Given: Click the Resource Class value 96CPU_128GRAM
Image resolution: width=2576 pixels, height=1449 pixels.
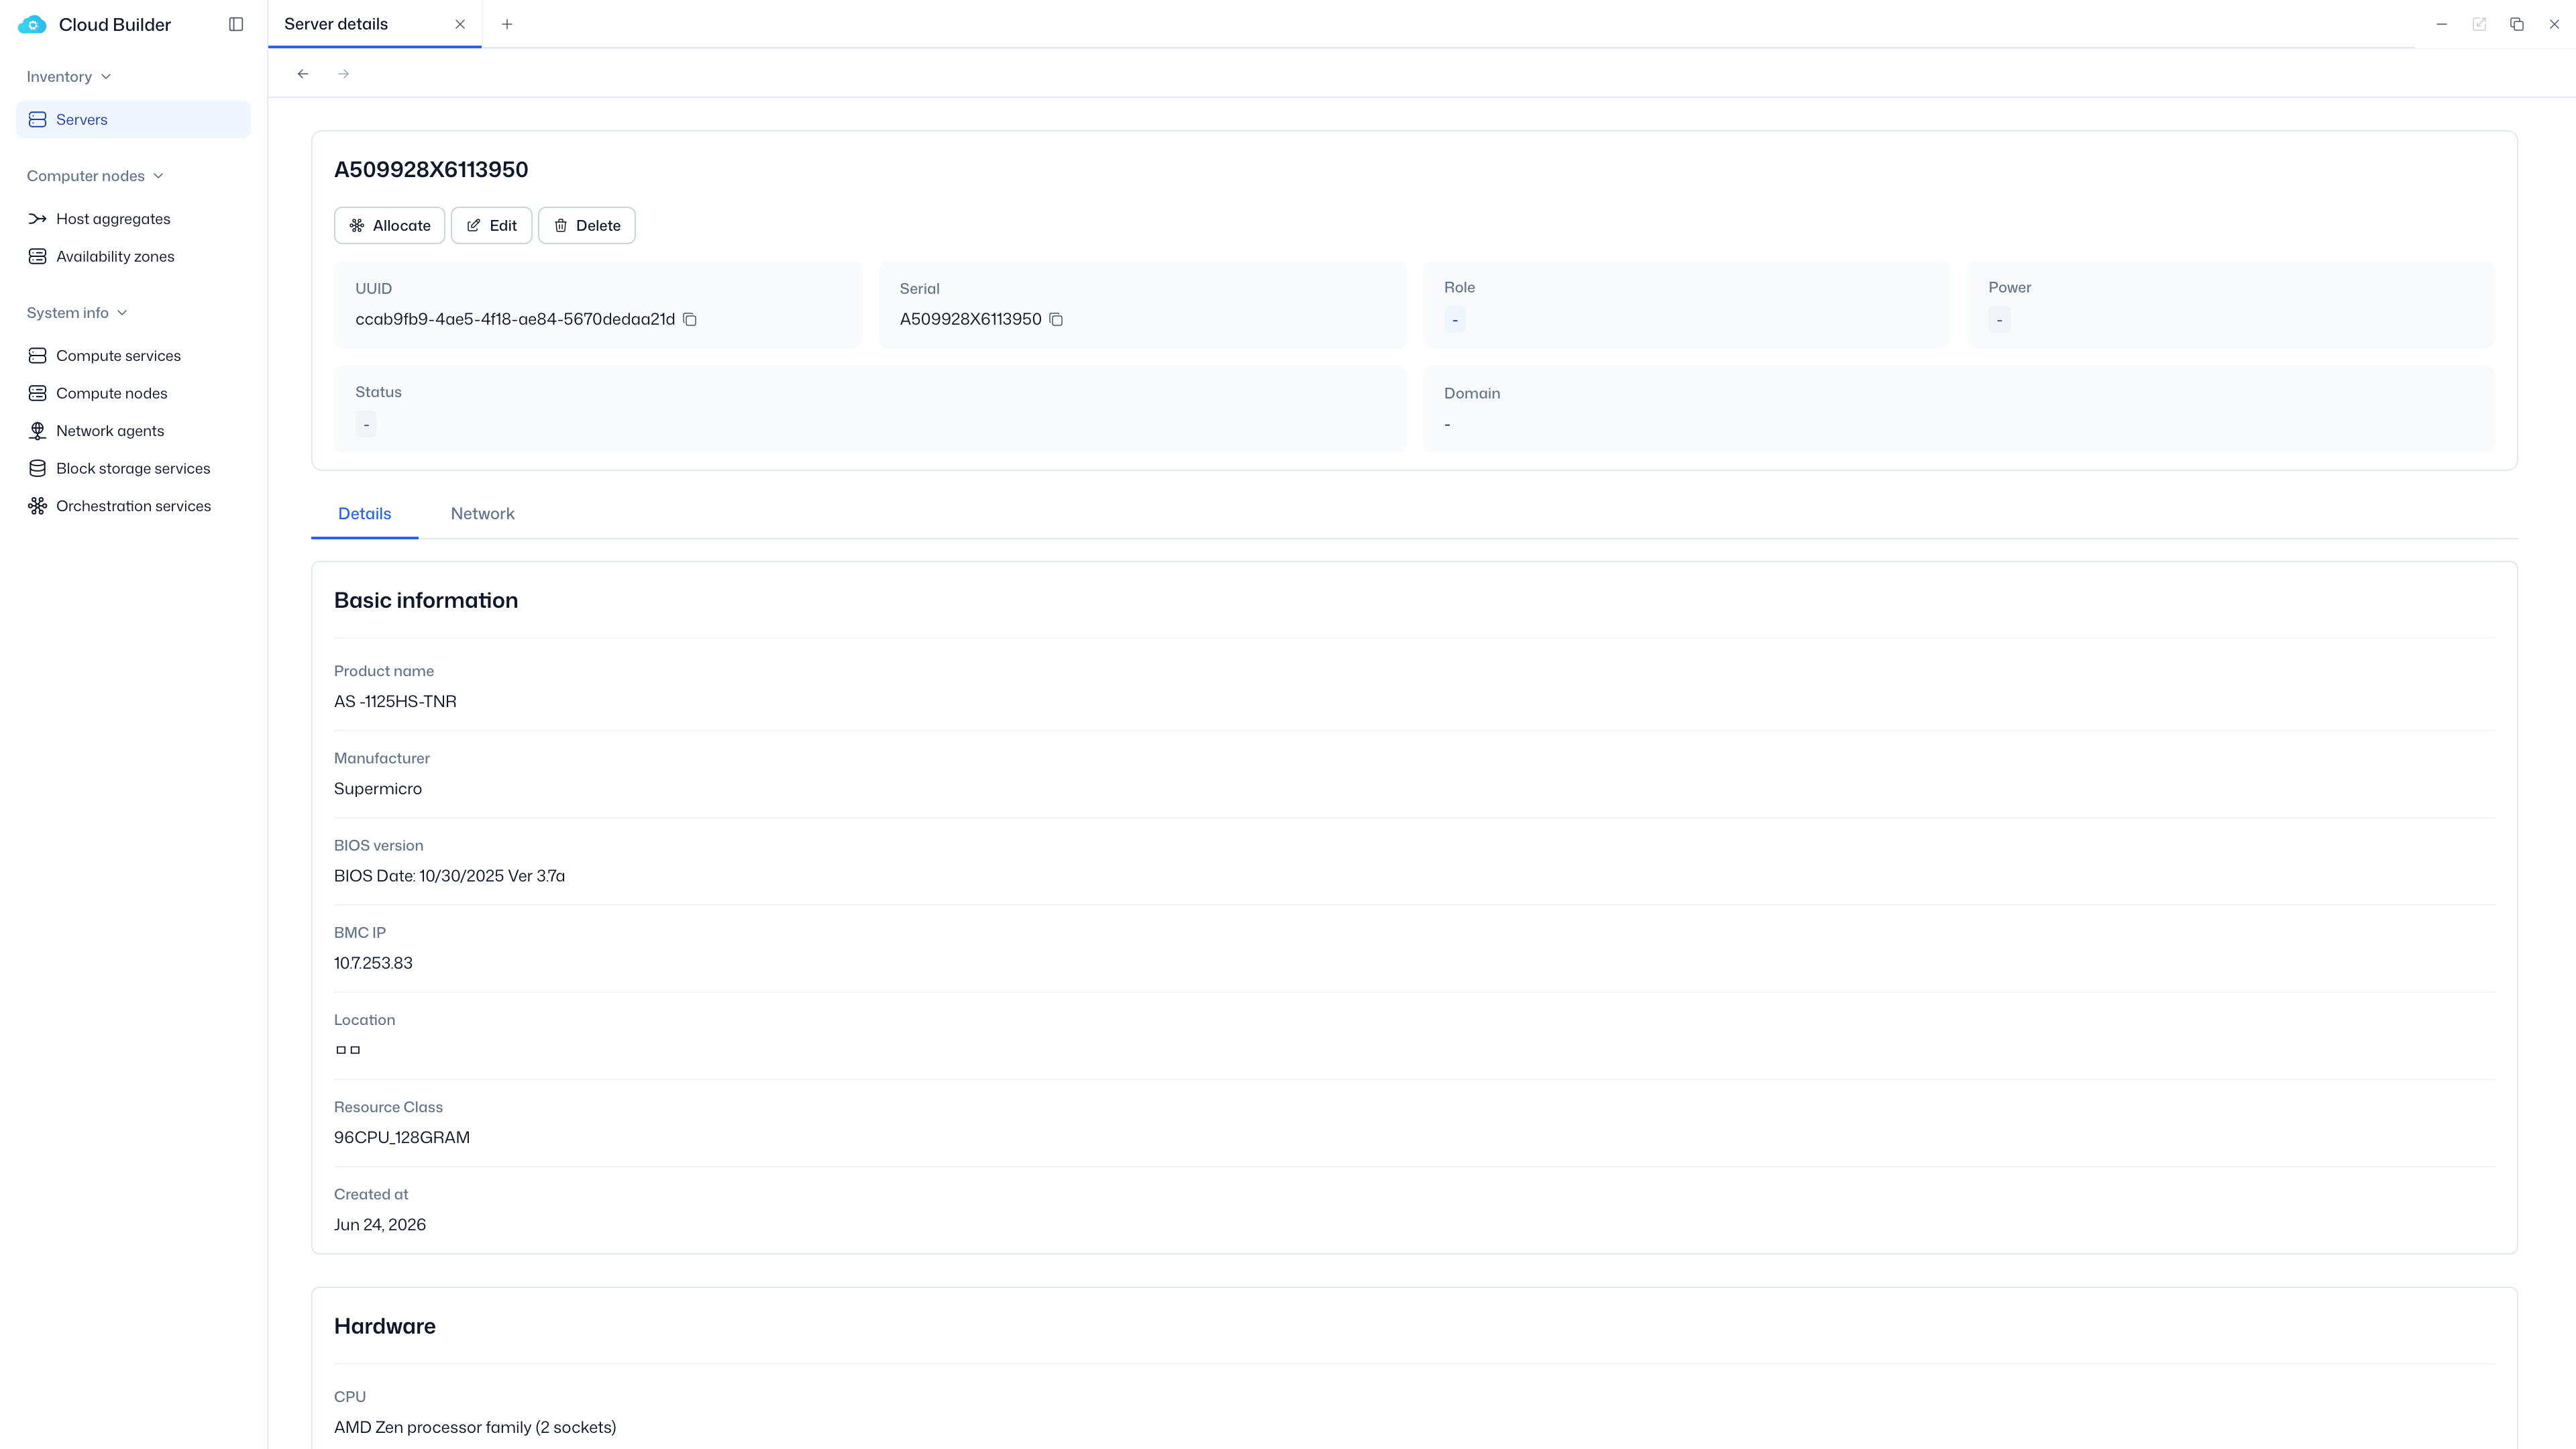Looking at the screenshot, I should [x=402, y=1137].
